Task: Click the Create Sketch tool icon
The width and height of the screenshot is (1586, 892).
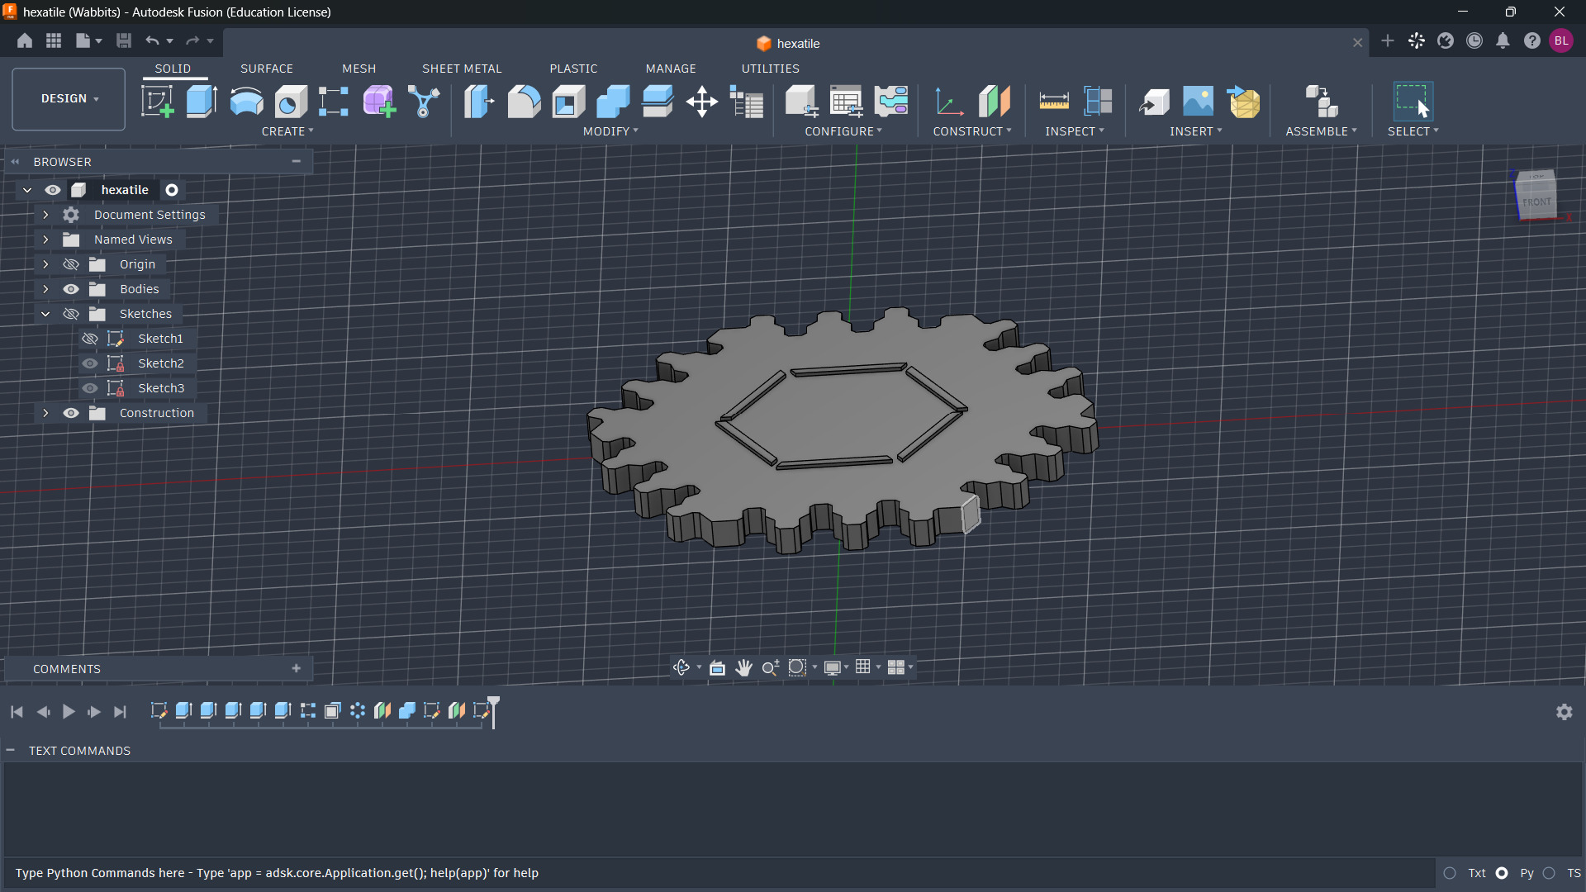Action: coord(157,102)
